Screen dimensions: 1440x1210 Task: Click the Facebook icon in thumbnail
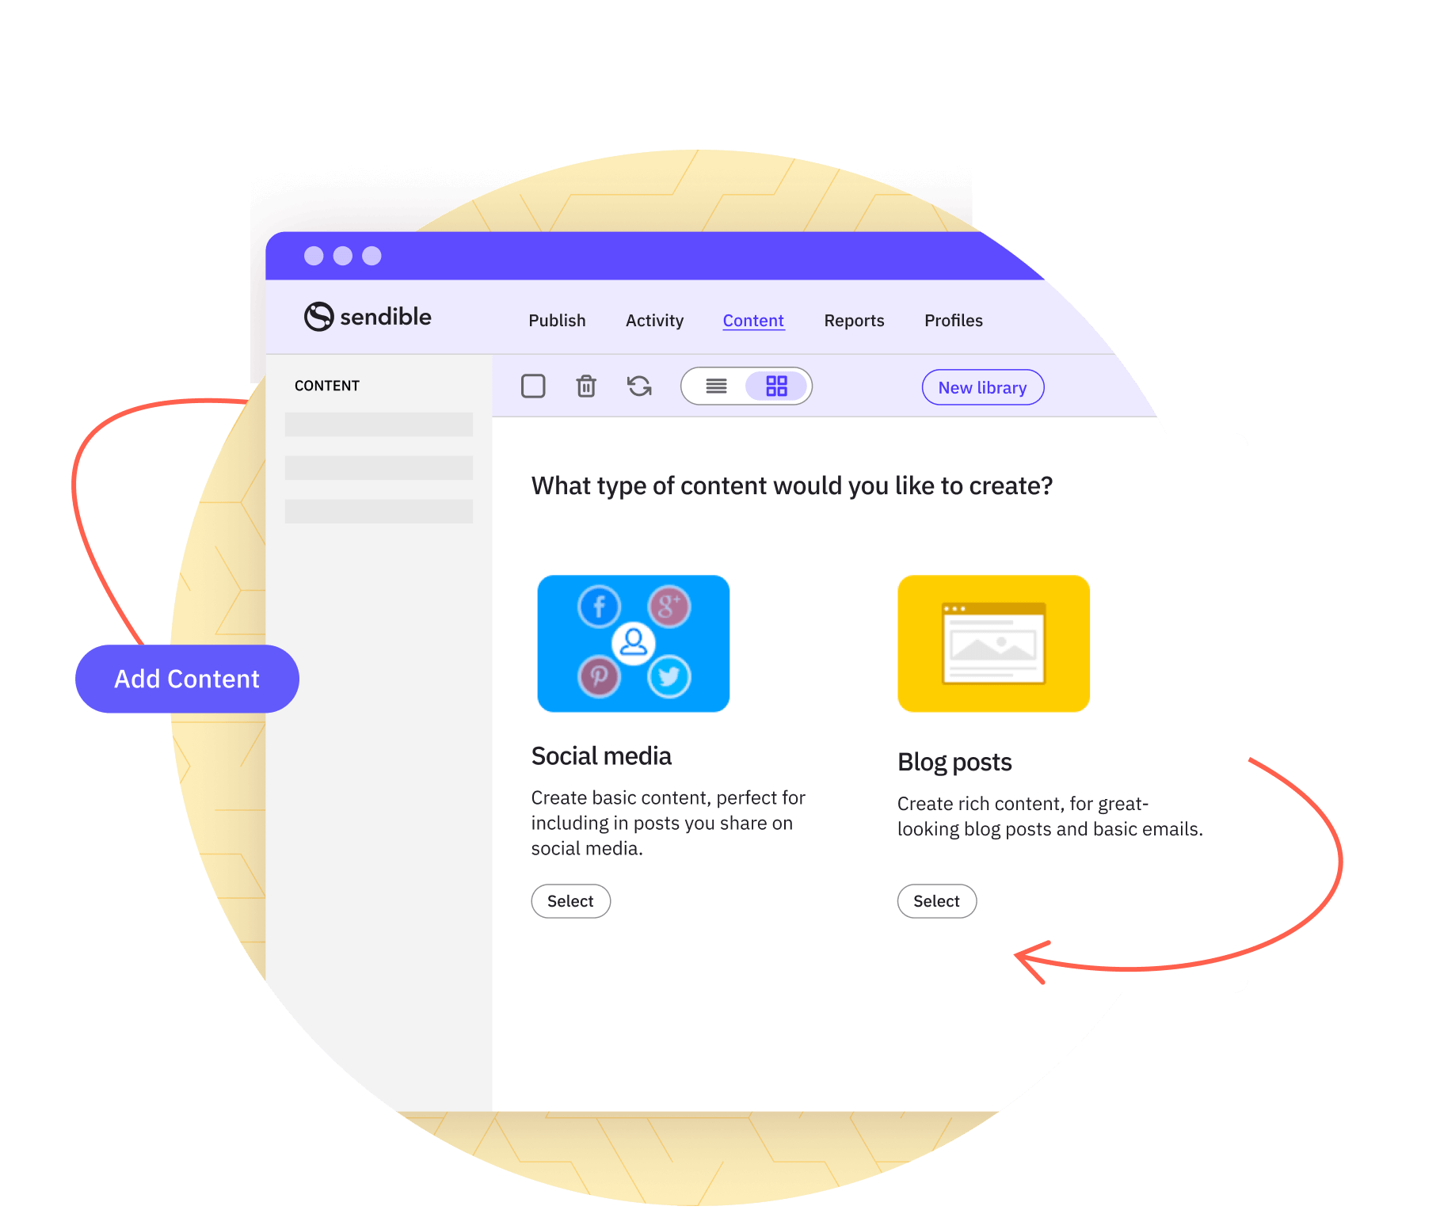(599, 607)
